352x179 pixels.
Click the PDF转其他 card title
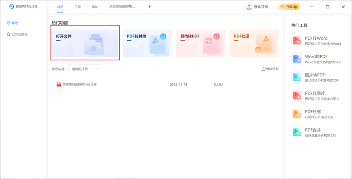136,36
